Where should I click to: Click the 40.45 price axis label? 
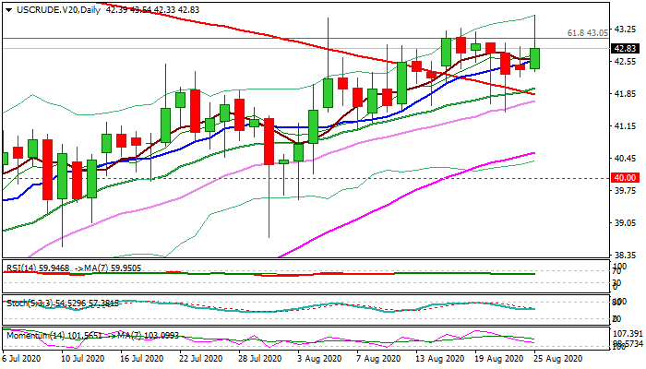[x=626, y=159]
